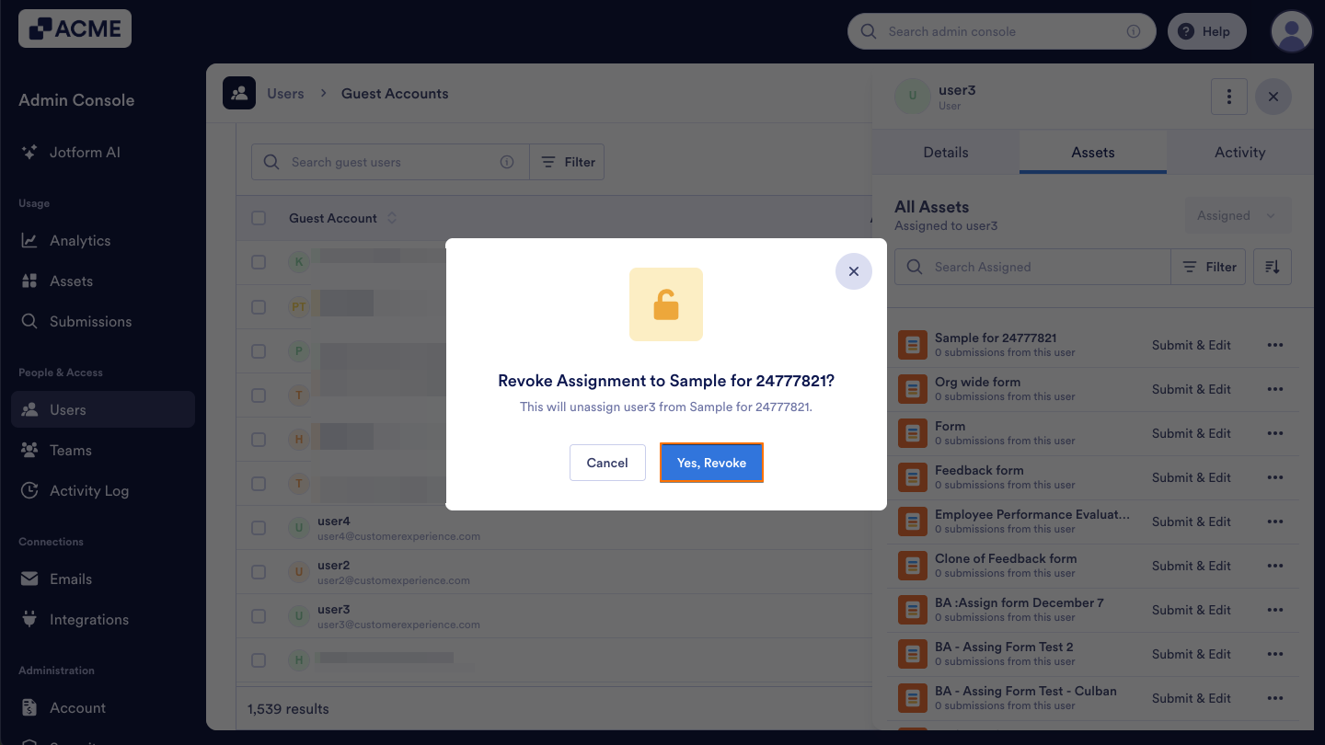1325x745 pixels.
Task: Toggle the Guest Account column sort chevron
Action: pyautogui.click(x=392, y=218)
